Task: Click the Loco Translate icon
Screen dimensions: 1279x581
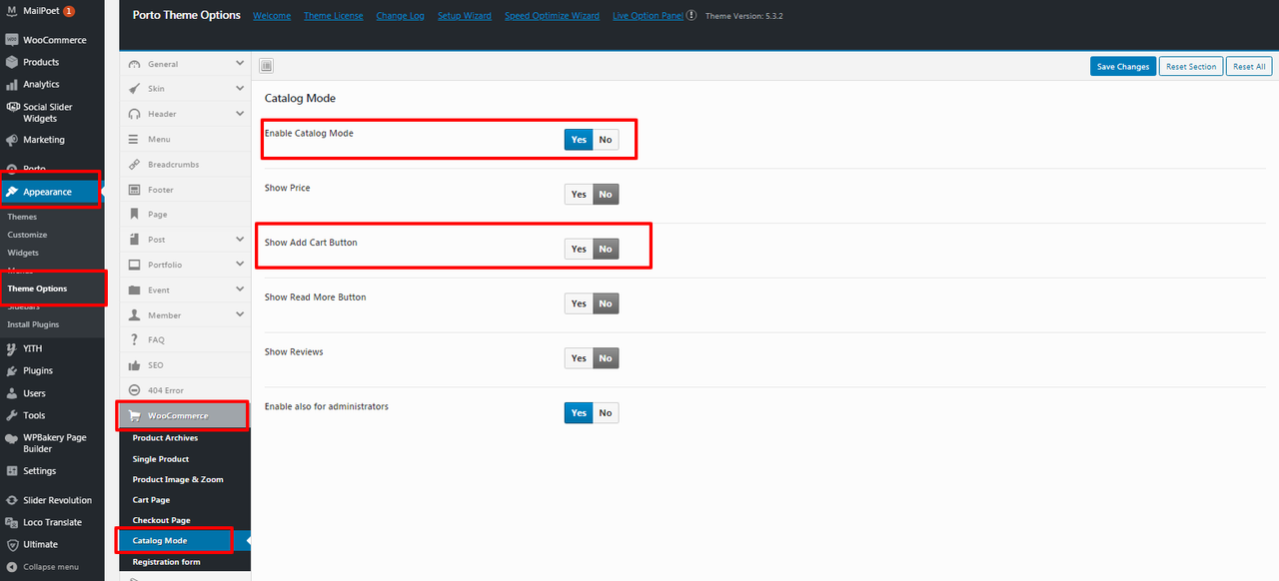Action: click(12, 522)
